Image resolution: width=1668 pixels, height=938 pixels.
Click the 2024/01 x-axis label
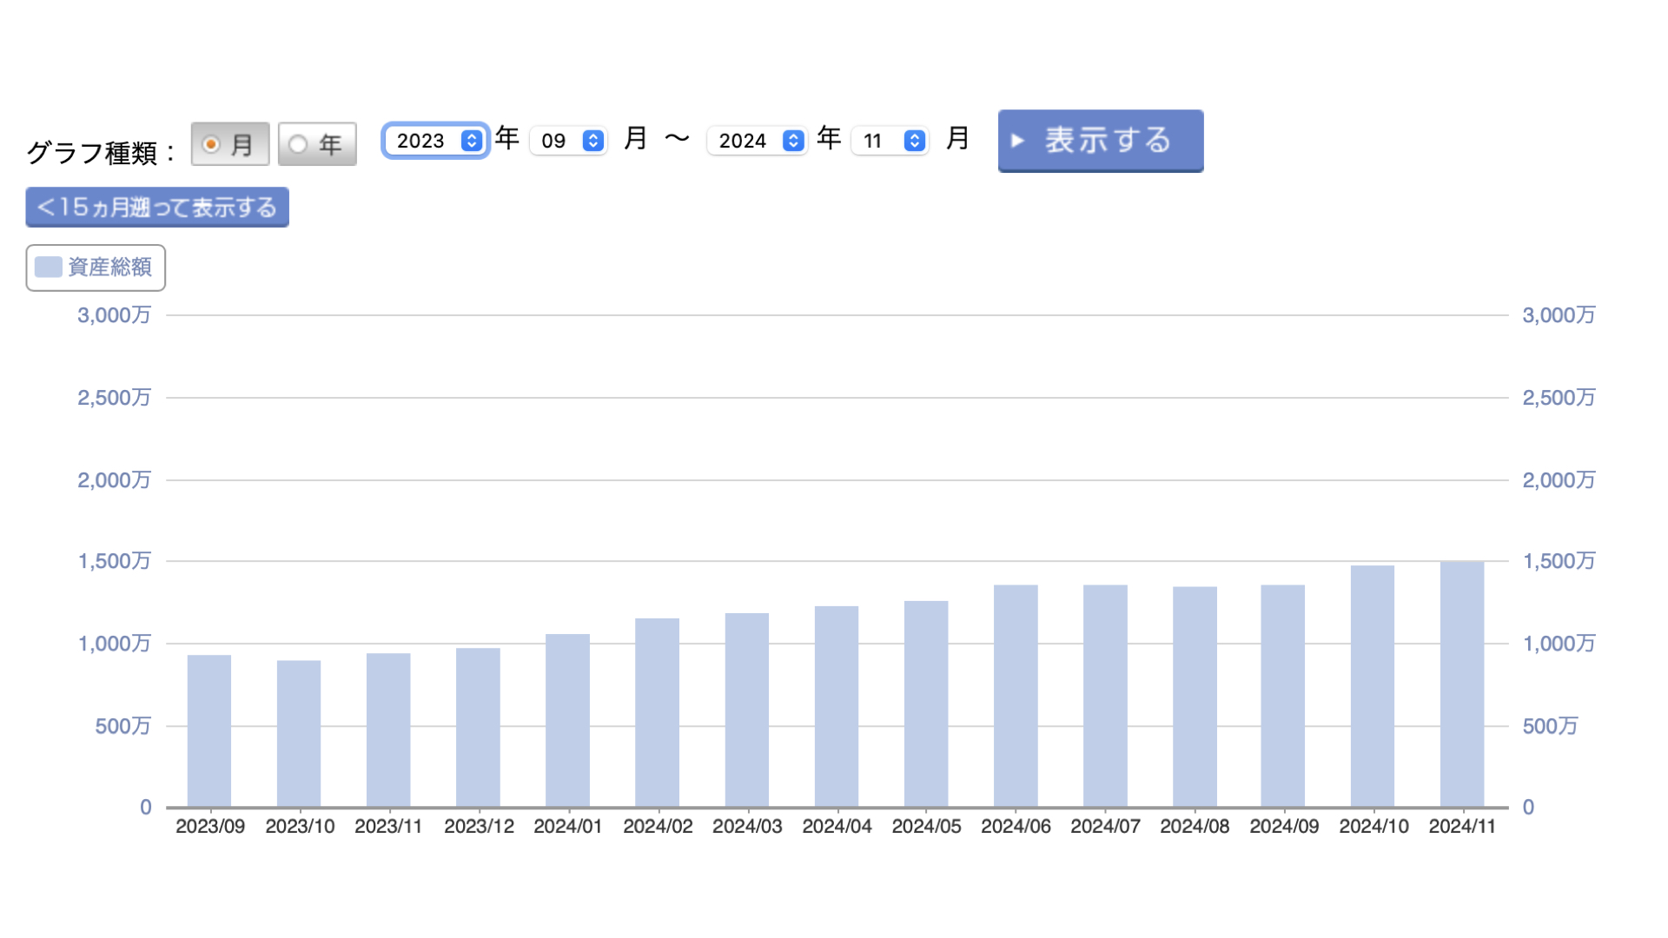coord(568,827)
